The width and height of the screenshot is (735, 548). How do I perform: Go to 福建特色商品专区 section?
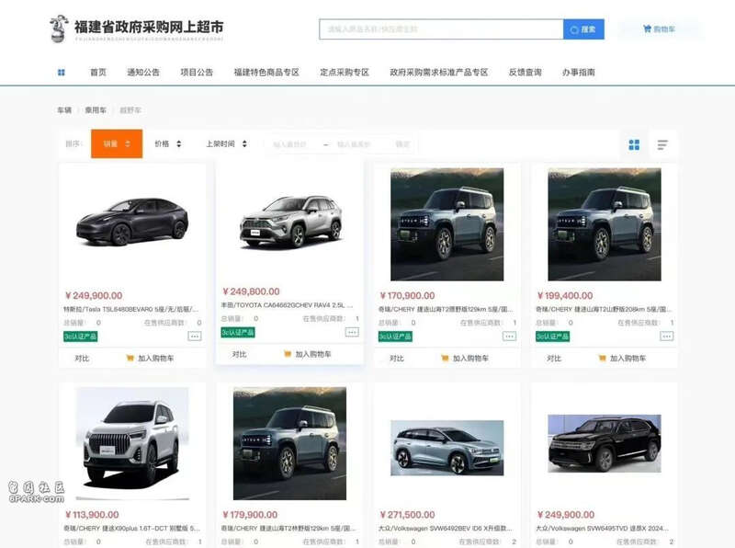(x=266, y=72)
